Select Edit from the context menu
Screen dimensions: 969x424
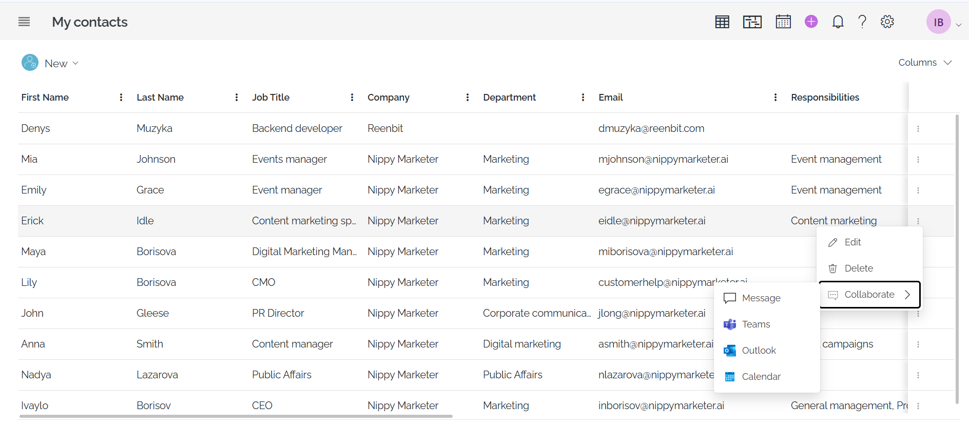852,242
